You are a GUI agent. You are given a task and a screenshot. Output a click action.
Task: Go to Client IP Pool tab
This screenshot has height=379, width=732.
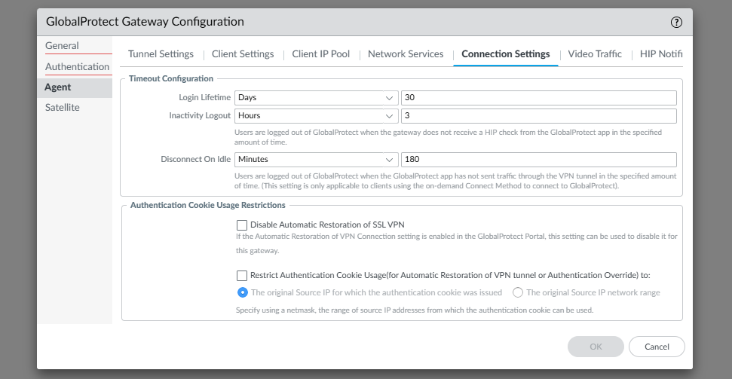coord(320,54)
